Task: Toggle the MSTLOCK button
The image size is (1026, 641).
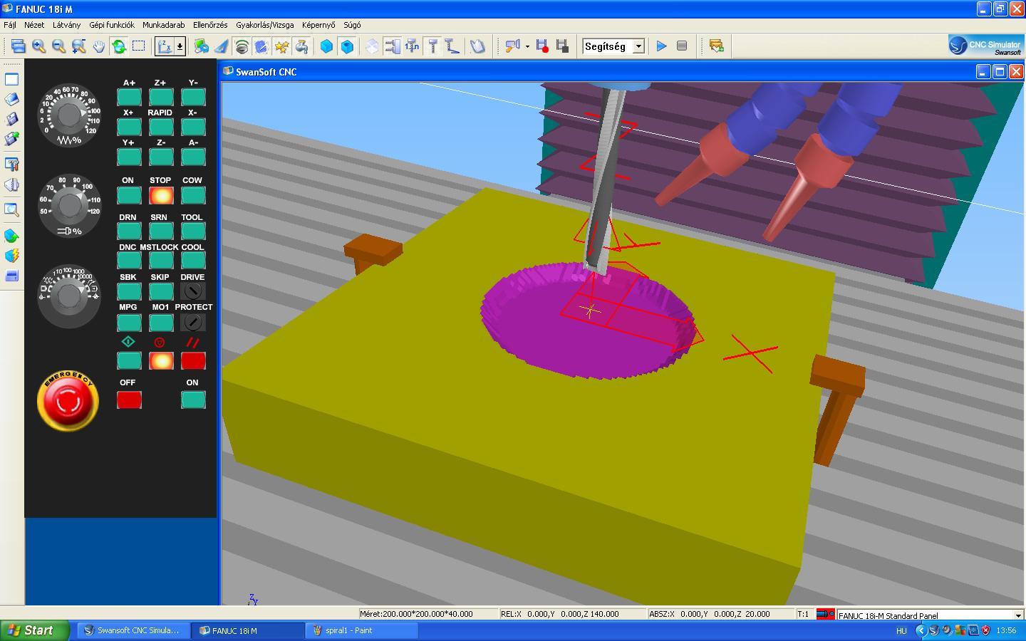Action: point(161,261)
